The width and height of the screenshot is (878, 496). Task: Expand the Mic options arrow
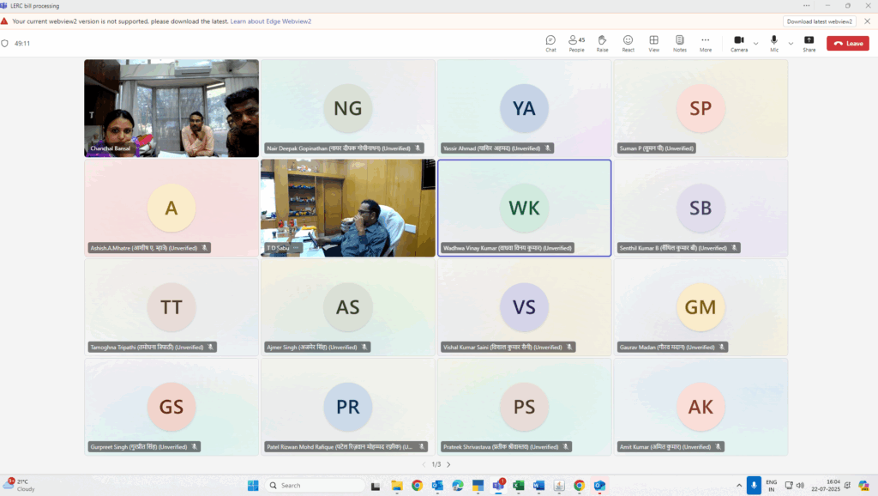tap(791, 43)
